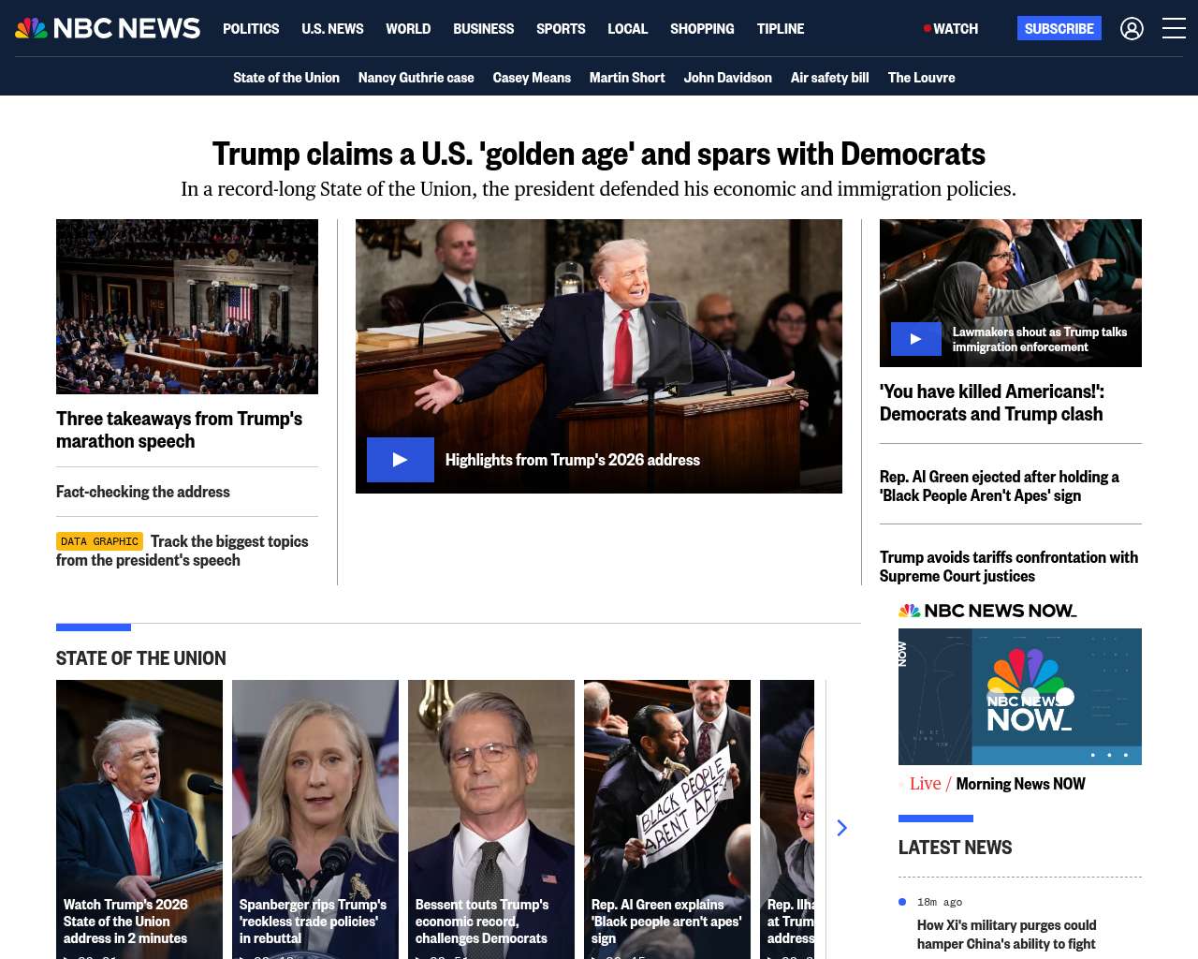This screenshot has width=1198, height=959.
Task: Advance the State of the Union carousel
Action: pos(841,828)
